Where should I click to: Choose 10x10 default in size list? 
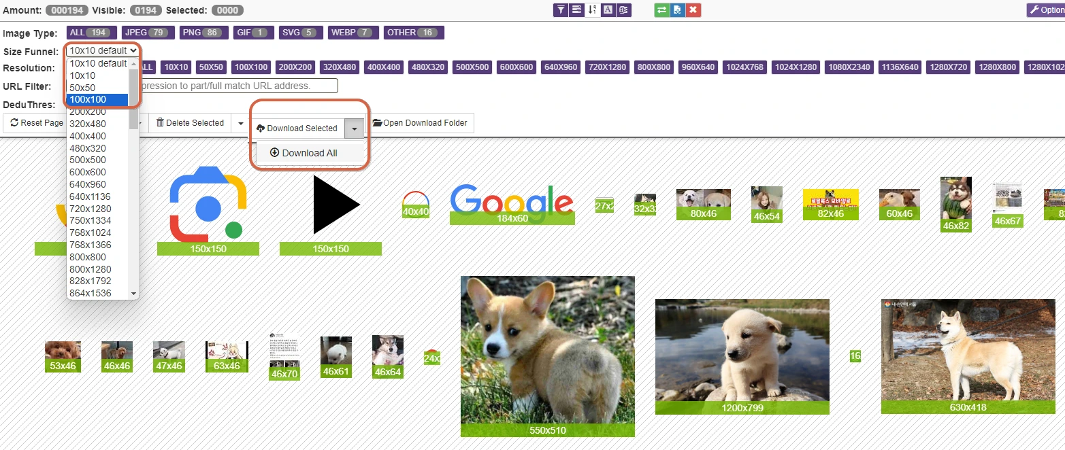point(98,63)
